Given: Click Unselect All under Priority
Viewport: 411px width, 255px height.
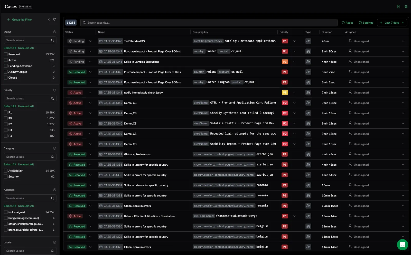Looking at the screenshot, I should [26, 106].
